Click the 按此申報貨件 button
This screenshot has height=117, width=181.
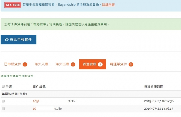18,40
